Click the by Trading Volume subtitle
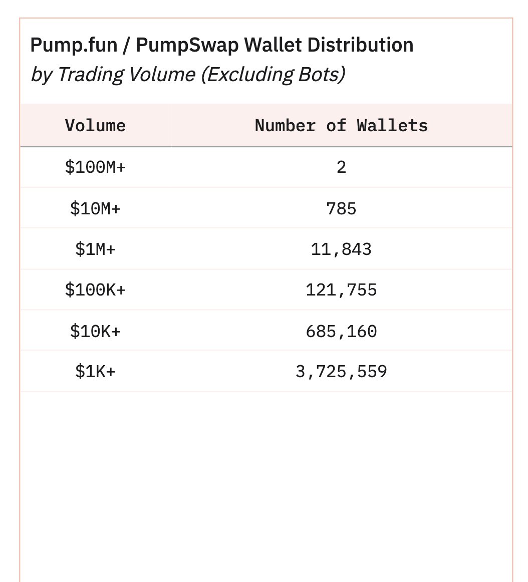The width and height of the screenshot is (528, 582). tap(188, 75)
